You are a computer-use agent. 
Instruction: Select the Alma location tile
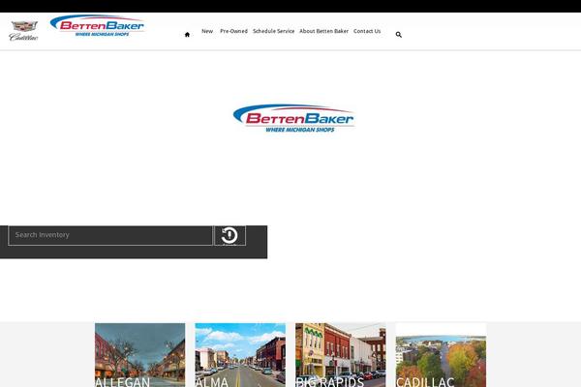click(240, 355)
